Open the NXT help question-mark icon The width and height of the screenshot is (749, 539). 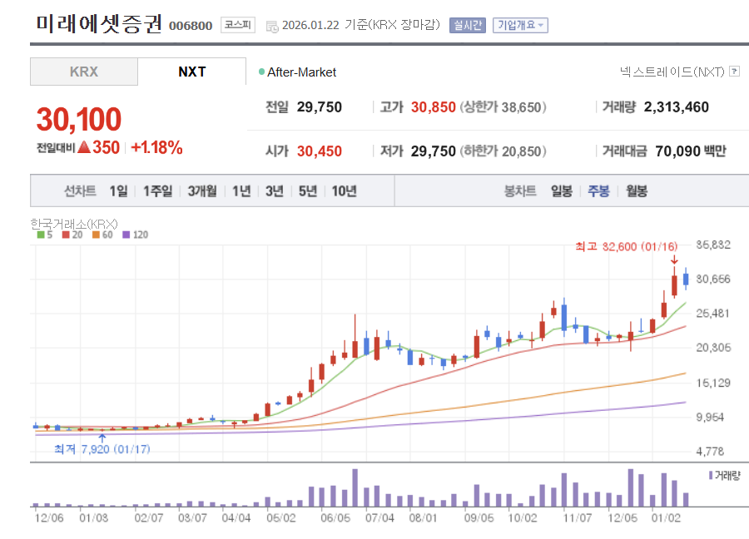pyautogui.click(x=735, y=72)
